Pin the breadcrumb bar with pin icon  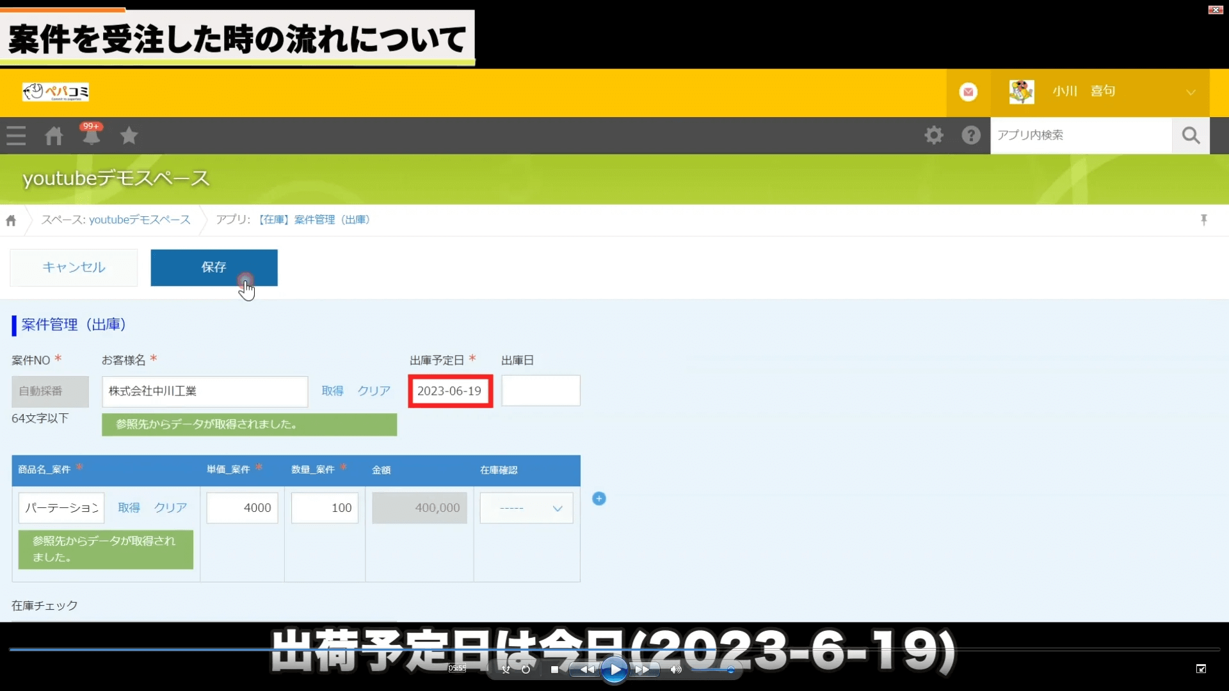click(x=1204, y=220)
